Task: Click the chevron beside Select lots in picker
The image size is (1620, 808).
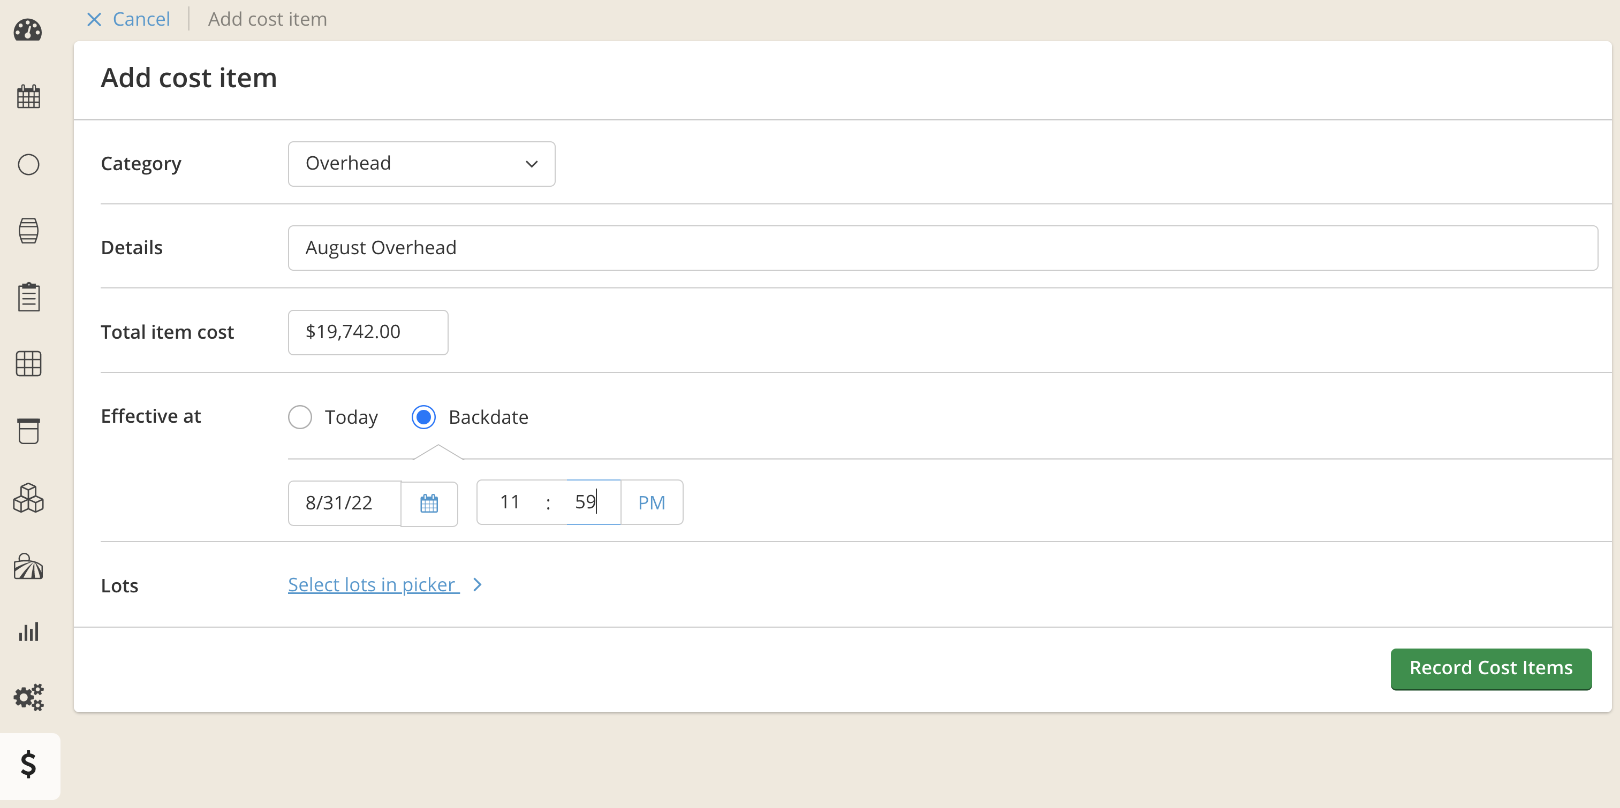Action: point(478,585)
